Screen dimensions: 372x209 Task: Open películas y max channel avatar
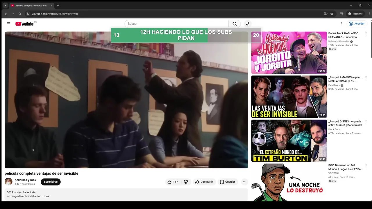[x=8, y=182]
